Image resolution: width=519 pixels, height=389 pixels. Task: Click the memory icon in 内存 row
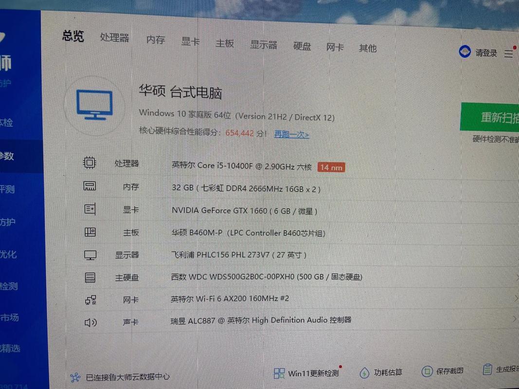[89, 186]
